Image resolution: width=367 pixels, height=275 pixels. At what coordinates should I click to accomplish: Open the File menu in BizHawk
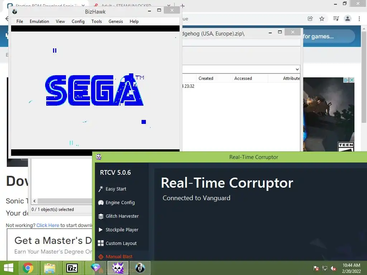tap(20, 21)
